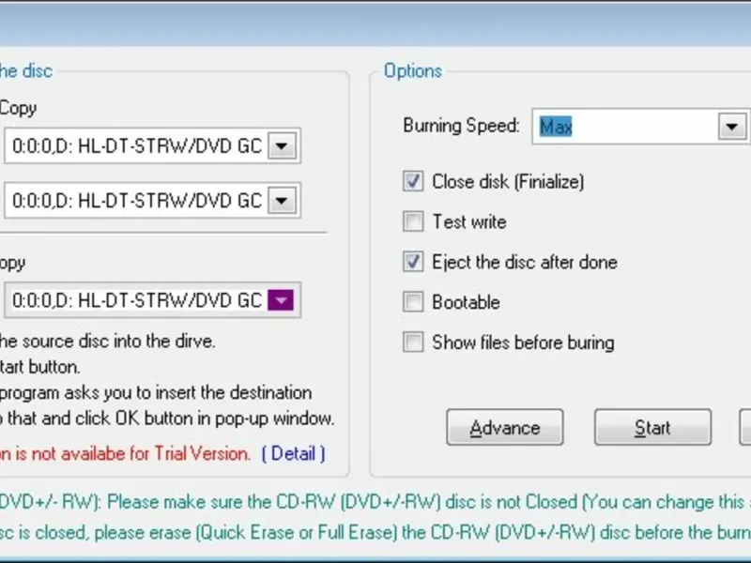Expand the middle drive dropdown arrow

(283, 200)
